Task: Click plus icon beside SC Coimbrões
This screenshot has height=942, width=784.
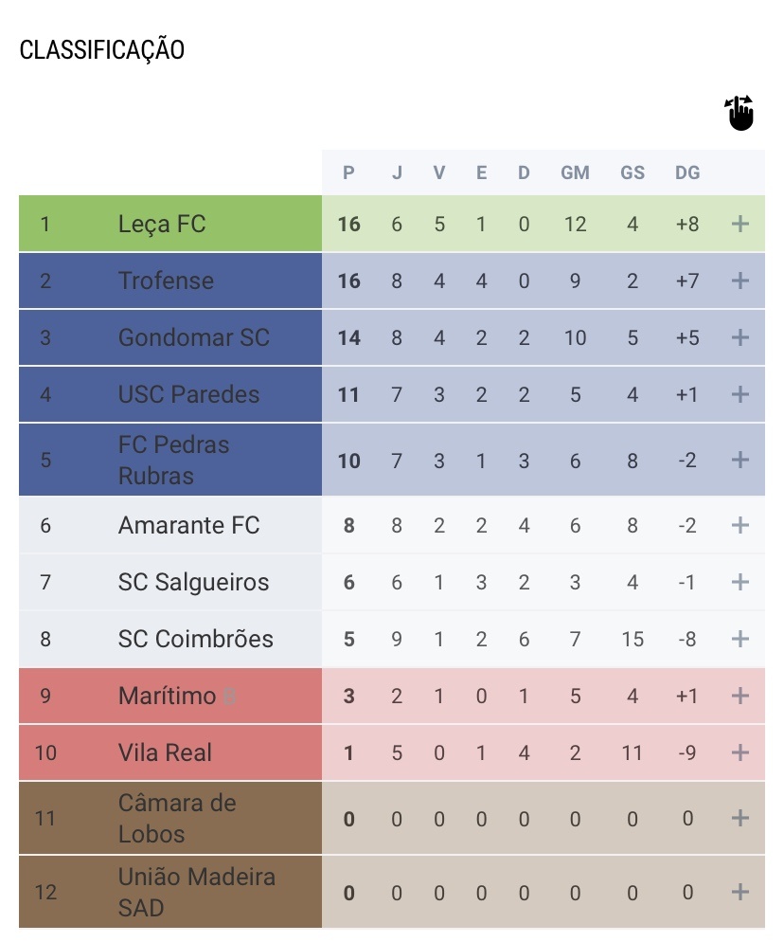Action: pyautogui.click(x=739, y=639)
